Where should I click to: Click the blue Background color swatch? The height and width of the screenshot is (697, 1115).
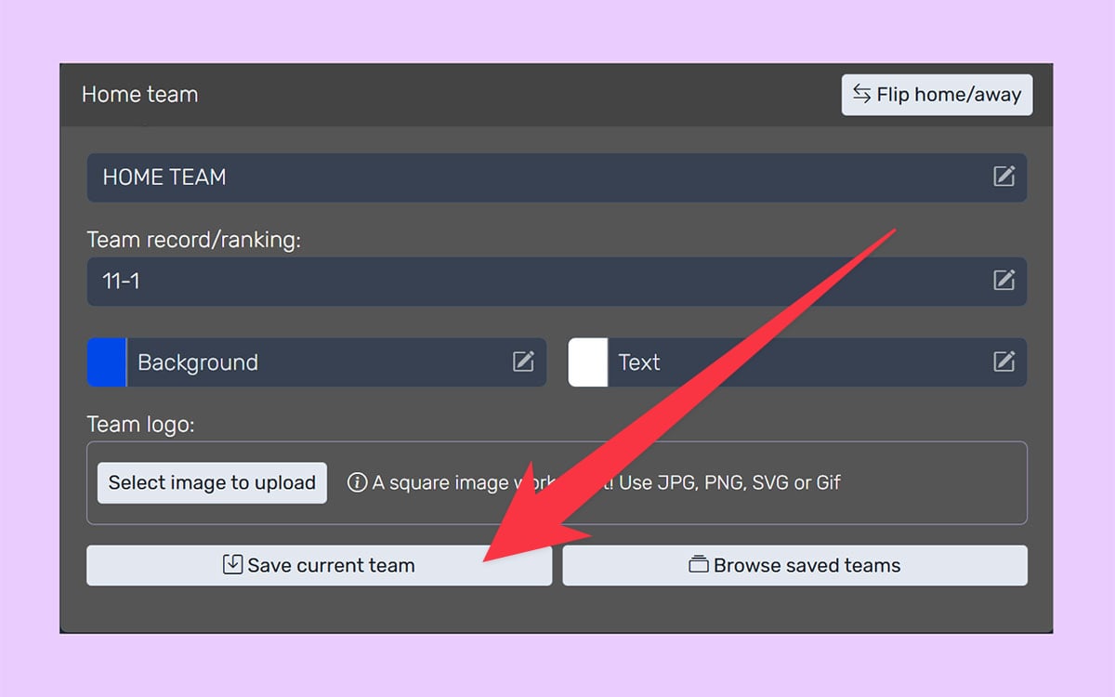coord(105,362)
